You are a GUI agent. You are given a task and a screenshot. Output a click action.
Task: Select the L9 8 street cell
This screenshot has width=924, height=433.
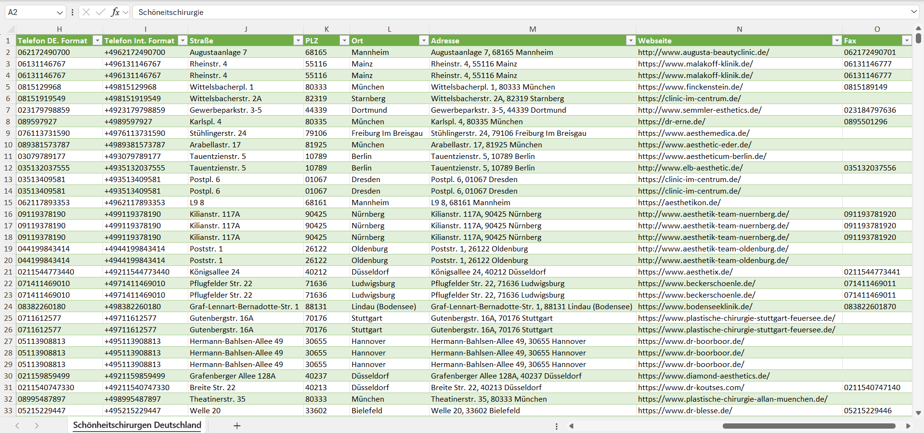click(x=246, y=202)
